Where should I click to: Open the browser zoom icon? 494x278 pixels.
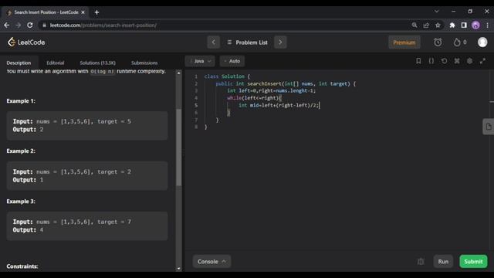point(414,25)
